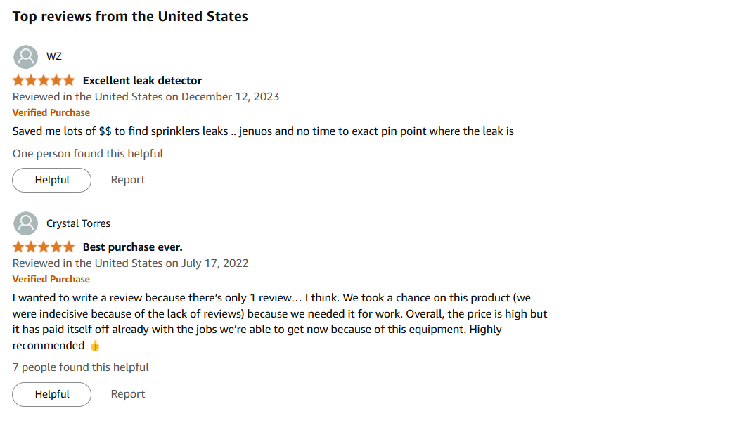This screenshot has height=423, width=739.
Task: Open the reviewer name WZ
Action: [54, 57]
